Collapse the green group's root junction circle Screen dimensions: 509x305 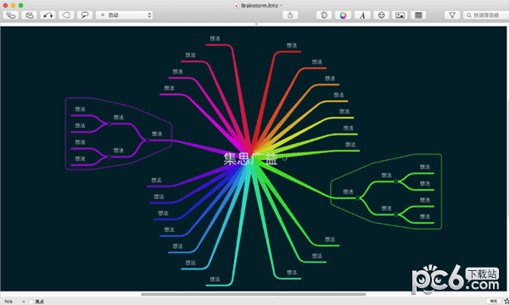pyautogui.click(x=357, y=197)
